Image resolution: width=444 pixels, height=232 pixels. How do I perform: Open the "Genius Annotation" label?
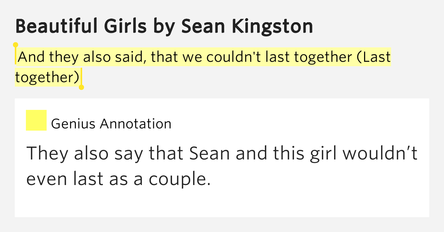point(111,124)
